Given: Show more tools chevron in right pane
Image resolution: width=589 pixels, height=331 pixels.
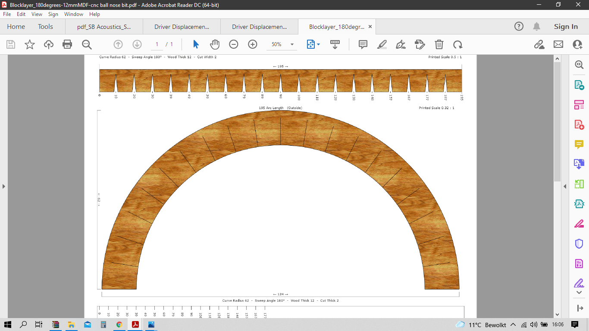Looking at the screenshot, I should tap(579, 293).
